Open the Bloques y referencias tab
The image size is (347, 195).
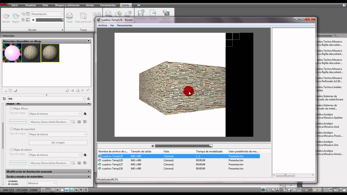point(67,5)
